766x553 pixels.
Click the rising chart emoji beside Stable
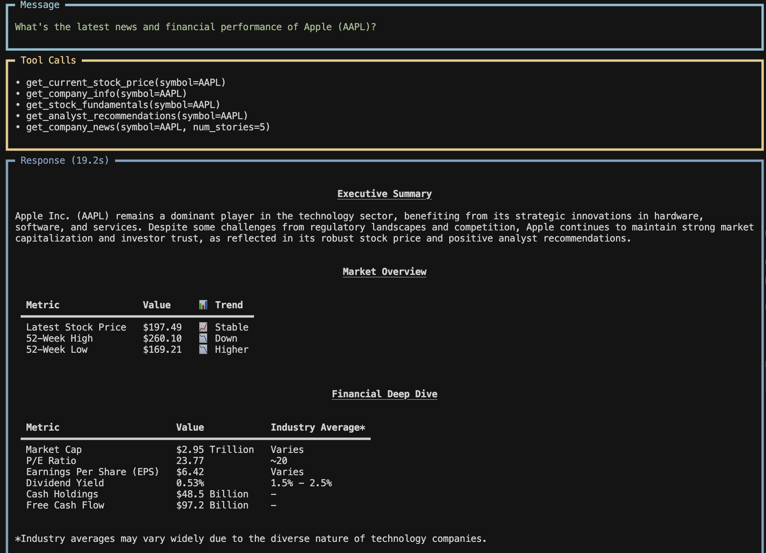[x=203, y=327]
